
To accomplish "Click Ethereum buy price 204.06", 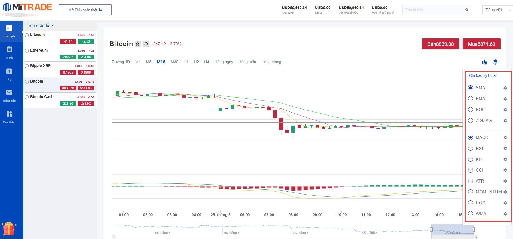I will click(x=86, y=57).
